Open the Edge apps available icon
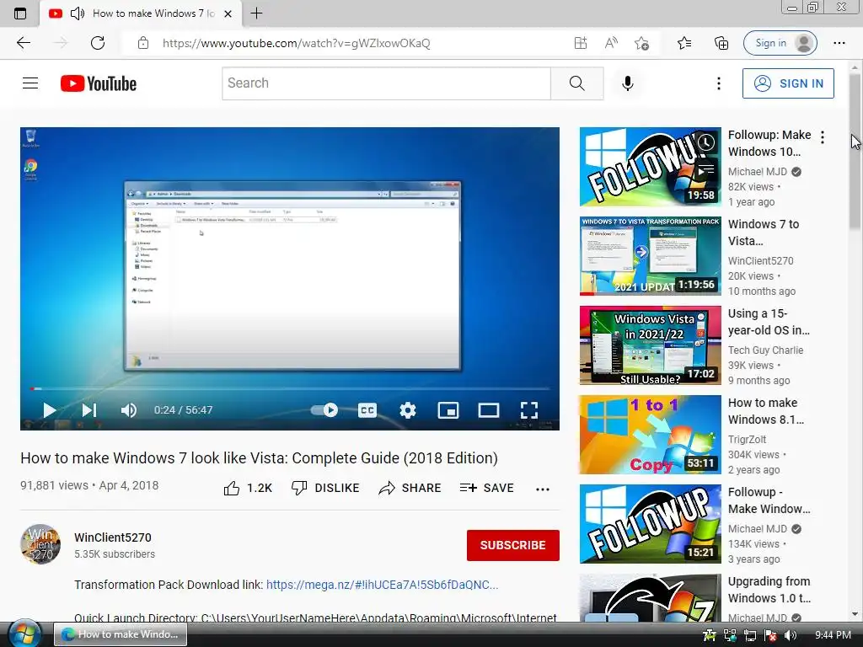 pos(581,43)
